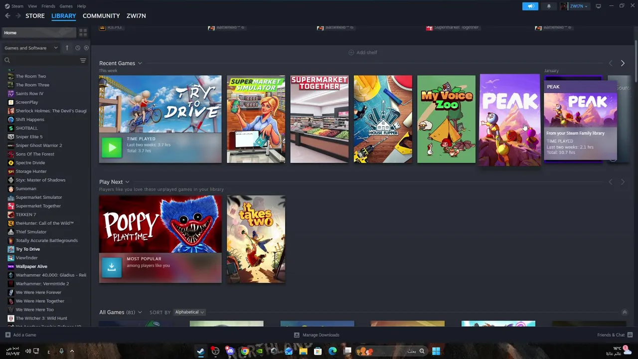The height and width of the screenshot is (359, 638).
Task: Switch to the LIBRARY tab
Action: (x=64, y=16)
